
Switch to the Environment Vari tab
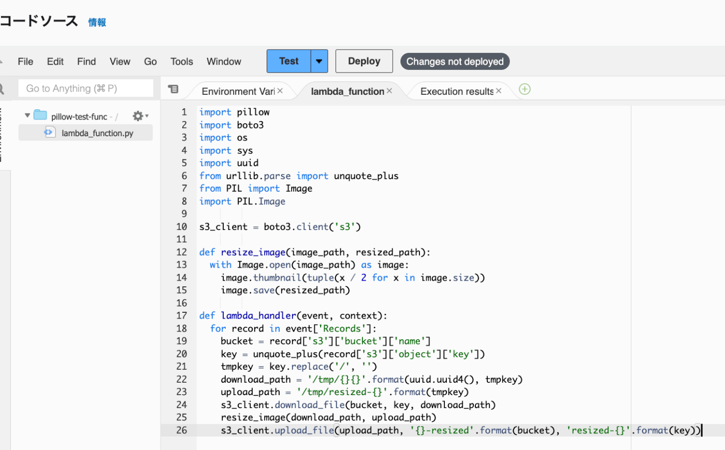(x=238, y=92)
